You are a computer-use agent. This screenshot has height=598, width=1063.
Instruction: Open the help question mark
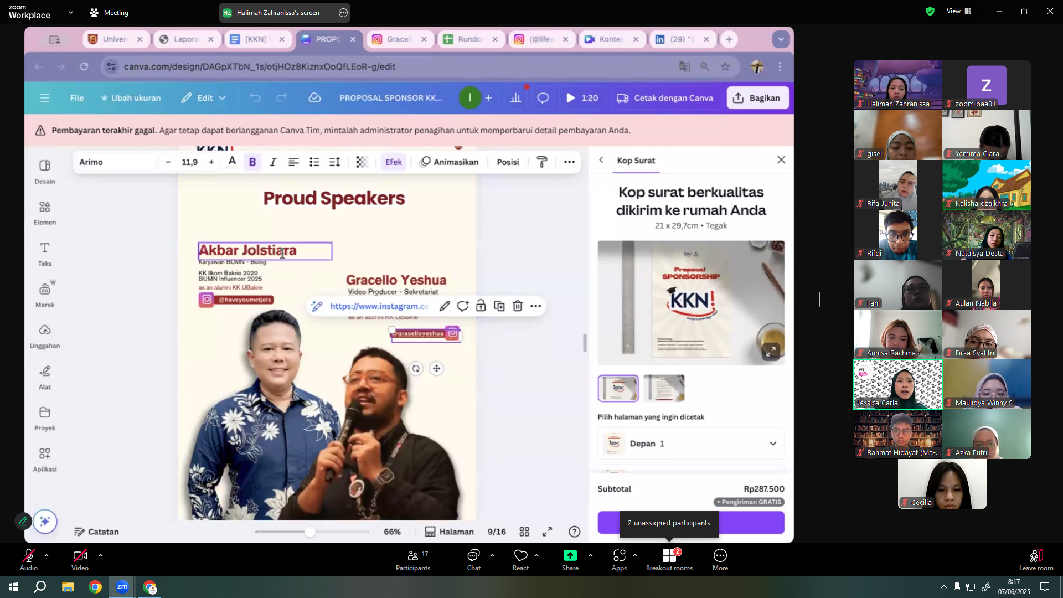pyautogui.click(x=575, y=532)
